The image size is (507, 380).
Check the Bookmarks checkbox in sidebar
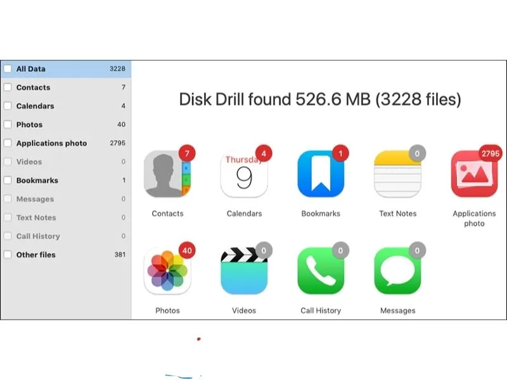(x=8, y=180)
